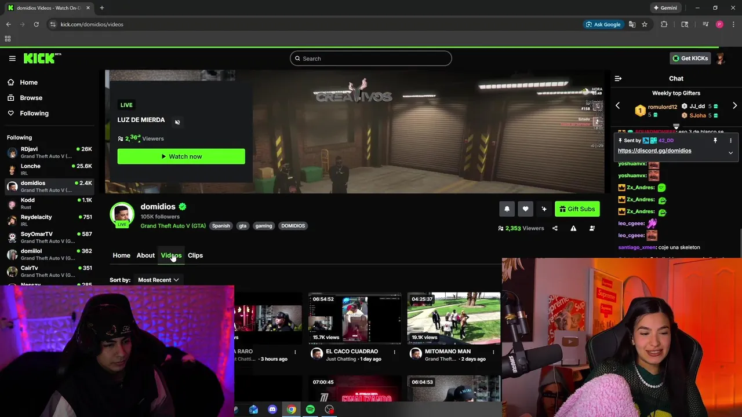Switch to the Clips channel tab
The width and height of the screenshot is (742, 417).
click(x=195, y=255)
